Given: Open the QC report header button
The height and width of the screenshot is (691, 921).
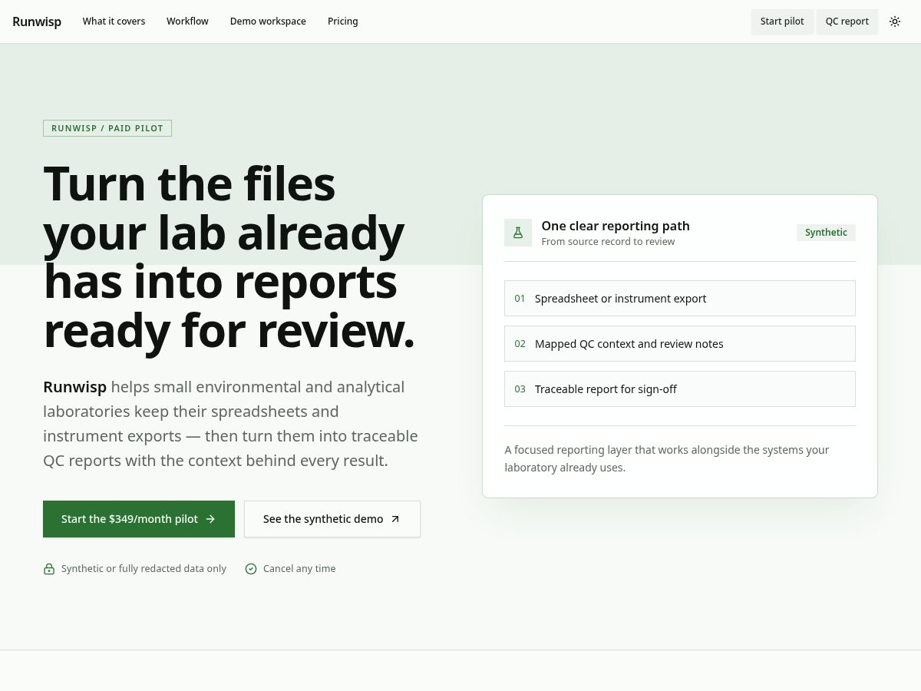Looking at the screenshot, I should pyautogui.click(x=847, y=21).
